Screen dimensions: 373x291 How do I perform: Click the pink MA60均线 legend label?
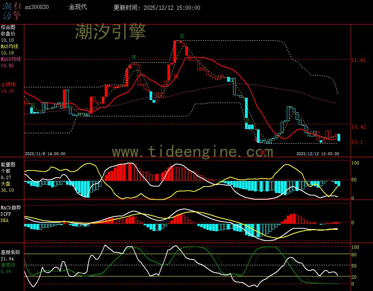point(10,59)
